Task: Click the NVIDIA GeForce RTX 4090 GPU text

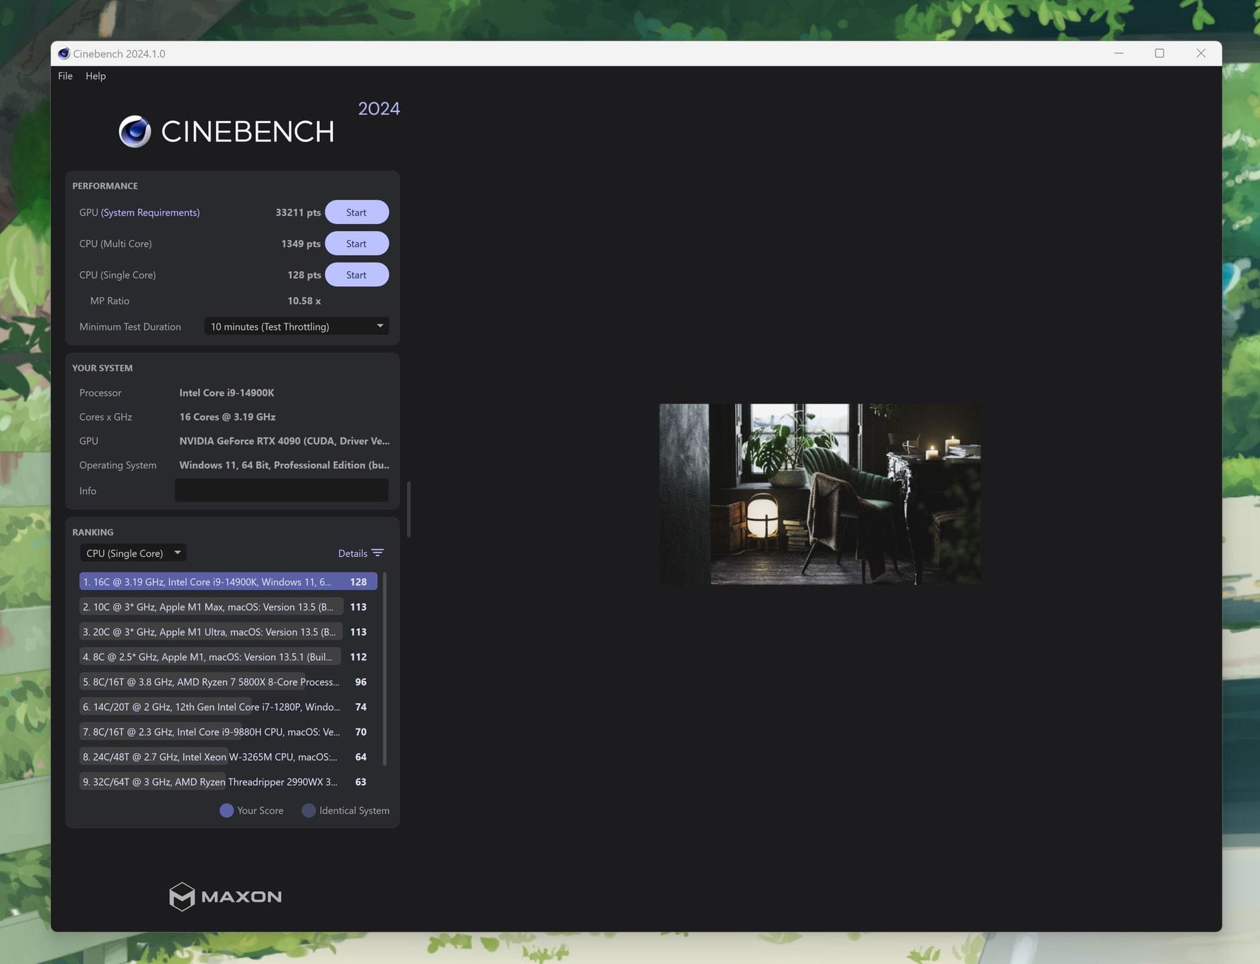Action: (284, 440)
